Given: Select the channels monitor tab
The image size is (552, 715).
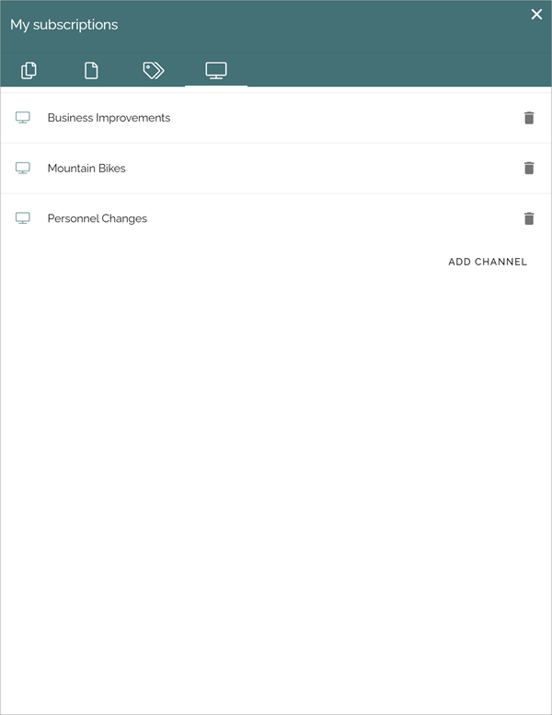Looking at the screenshot, I should [x=216, y=71].
